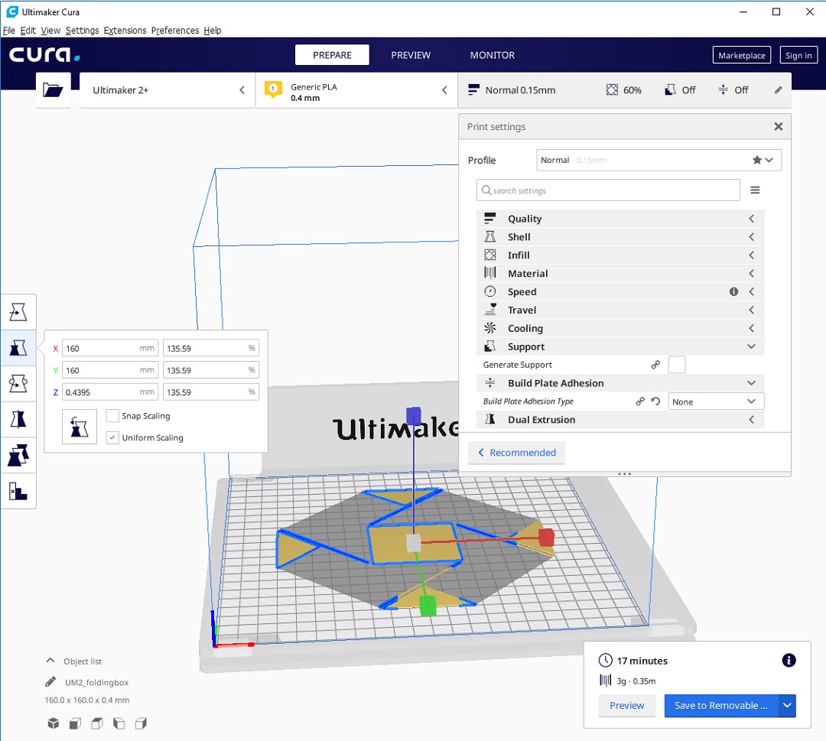The height and width of the screenshot is (741, 826).
Task: Open the Preferences menu
Action: 175,30
